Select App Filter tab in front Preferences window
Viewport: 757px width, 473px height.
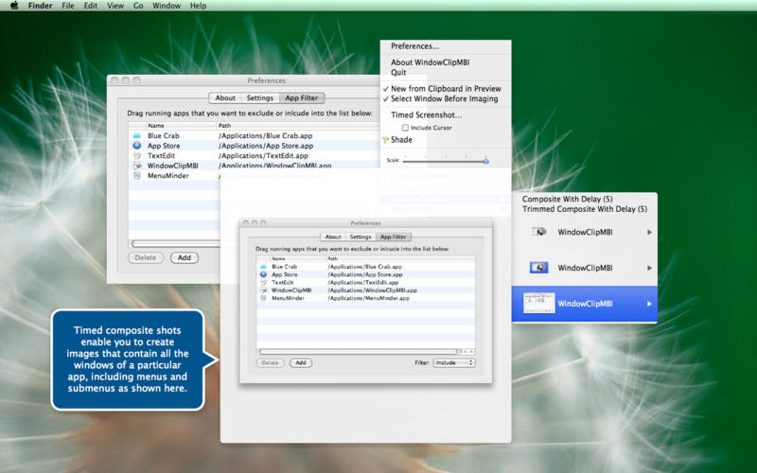point(394,237)
